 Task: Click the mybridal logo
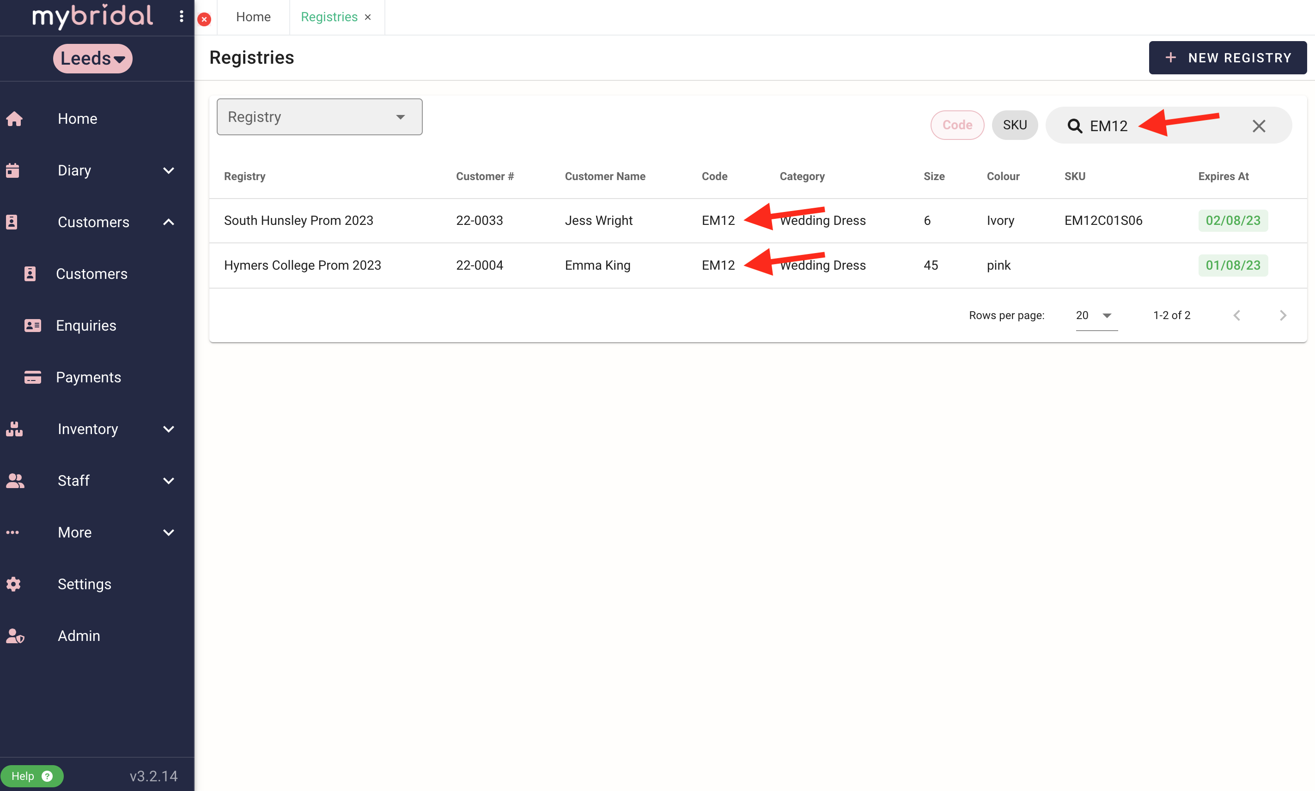[x=93, y=16]
